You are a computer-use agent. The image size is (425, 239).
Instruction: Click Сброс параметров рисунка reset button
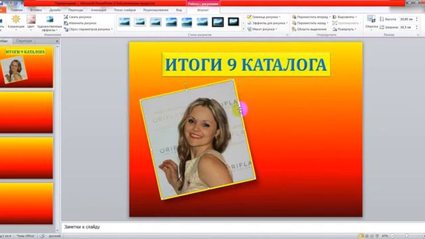click(88, 29)
